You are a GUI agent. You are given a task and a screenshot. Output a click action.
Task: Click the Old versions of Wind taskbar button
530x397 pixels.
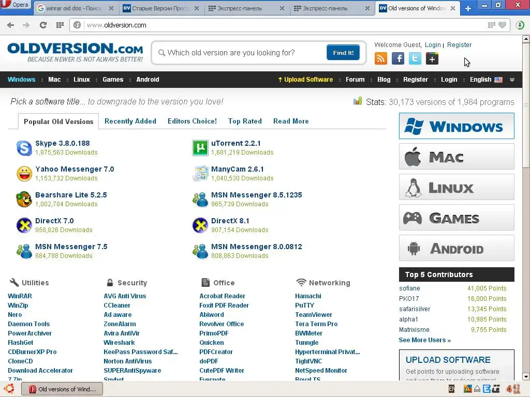pos(62,389)
